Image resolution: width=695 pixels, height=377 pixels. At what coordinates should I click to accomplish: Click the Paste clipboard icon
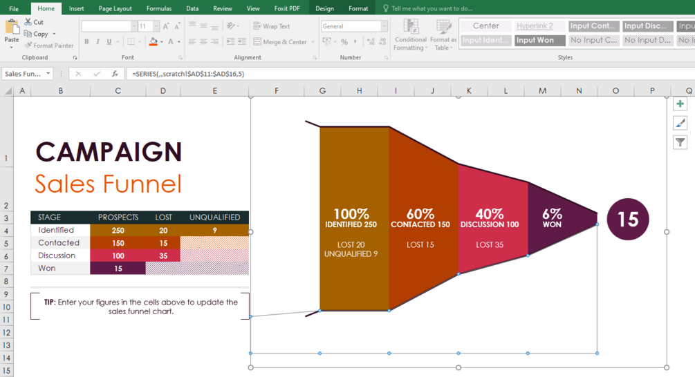[x=12, y=28]
